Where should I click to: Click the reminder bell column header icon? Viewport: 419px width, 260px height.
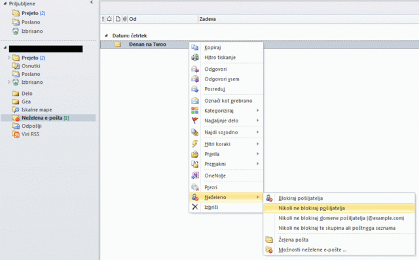[109, 19]
